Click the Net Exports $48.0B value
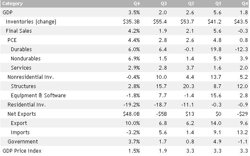The height and width of the screenshot is (156, 250). pos(131,114)
